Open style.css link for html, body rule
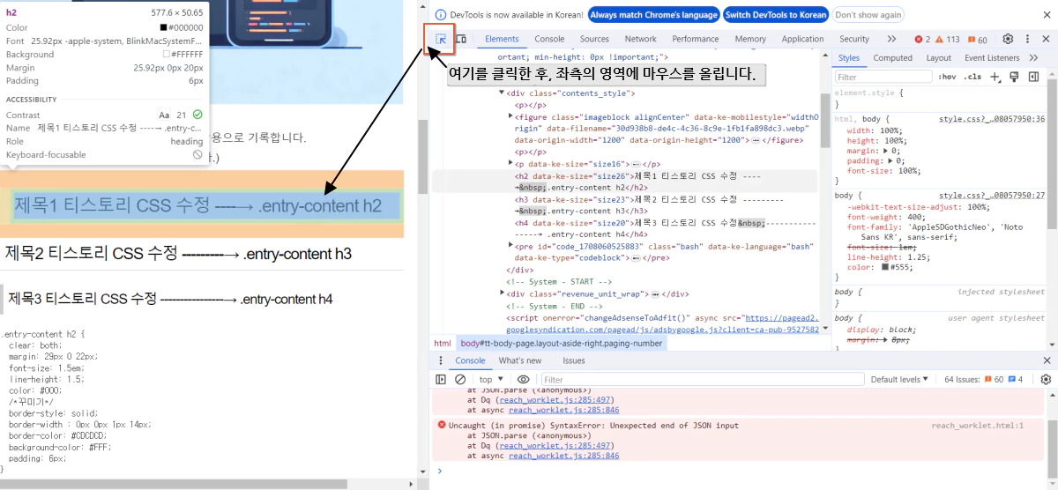Viewport: 1058px width, 490px height. point(992,118)
